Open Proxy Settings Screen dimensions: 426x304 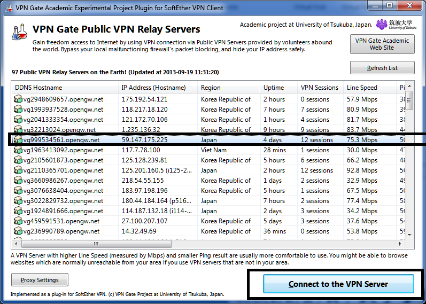coord(40,280)
